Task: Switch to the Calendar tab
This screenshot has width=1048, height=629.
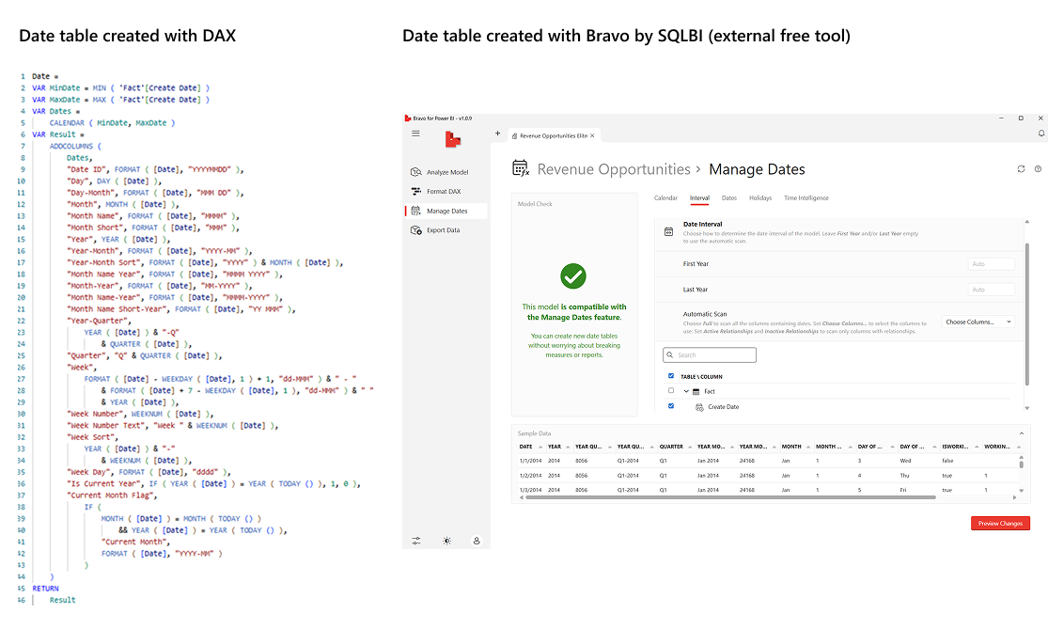Action: point(665,197)
